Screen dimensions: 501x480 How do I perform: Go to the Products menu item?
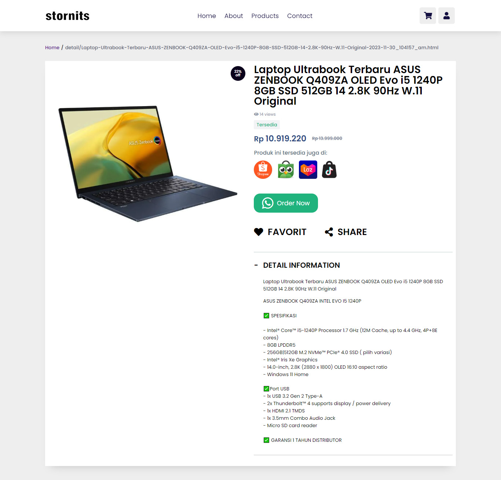coord(265,16)
